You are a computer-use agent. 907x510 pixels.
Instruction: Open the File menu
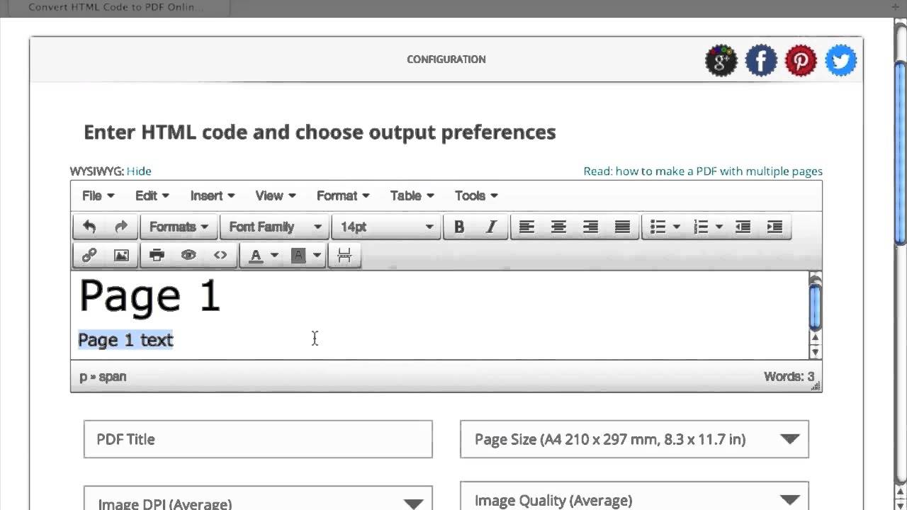pos(98,195)
